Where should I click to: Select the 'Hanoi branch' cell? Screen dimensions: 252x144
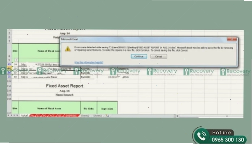click(65, 95)
